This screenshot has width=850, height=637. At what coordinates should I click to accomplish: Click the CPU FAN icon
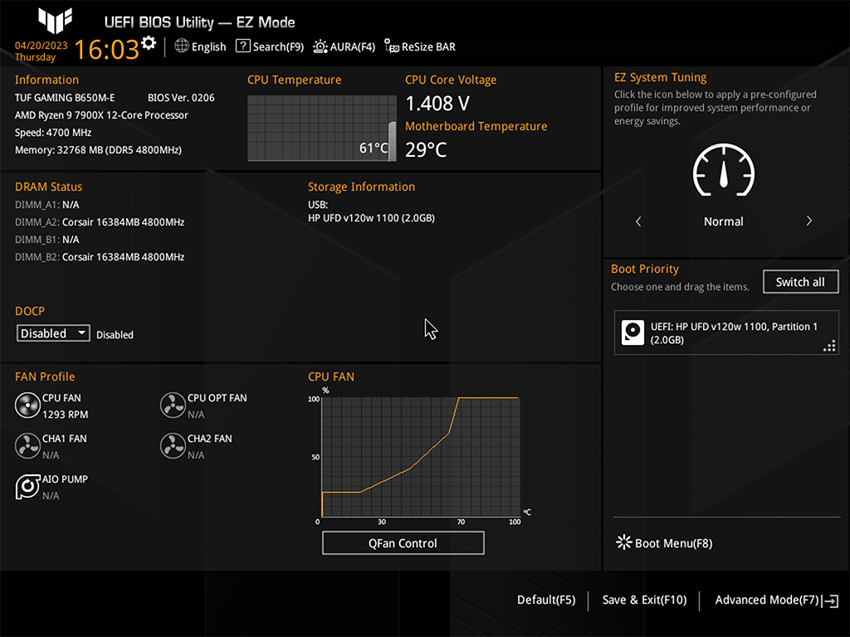pos(27,405)
